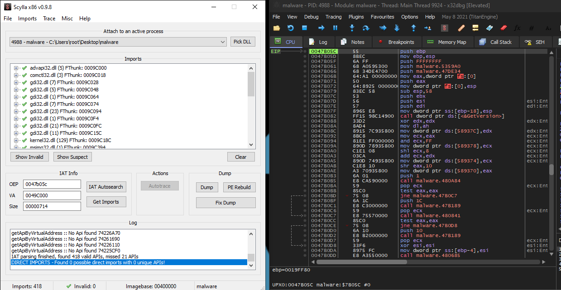
Task: Expand gdi32.dll node with FThunk 0009C028
Action: pyautogui.click(x=16, y=82)
